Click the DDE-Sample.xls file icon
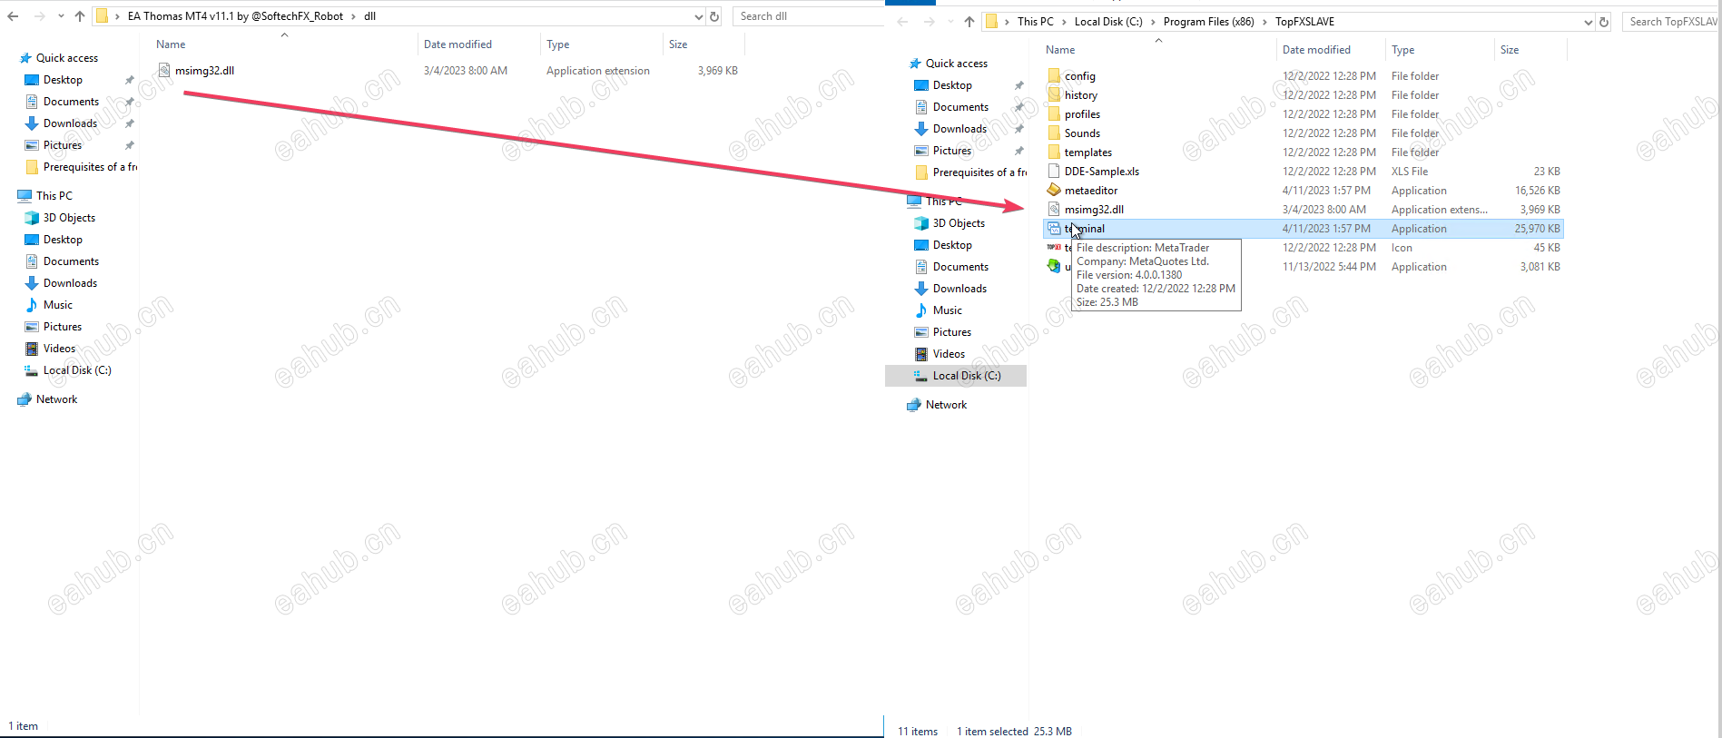Screen dimensions: 1722x738 tap(1054, 171)
